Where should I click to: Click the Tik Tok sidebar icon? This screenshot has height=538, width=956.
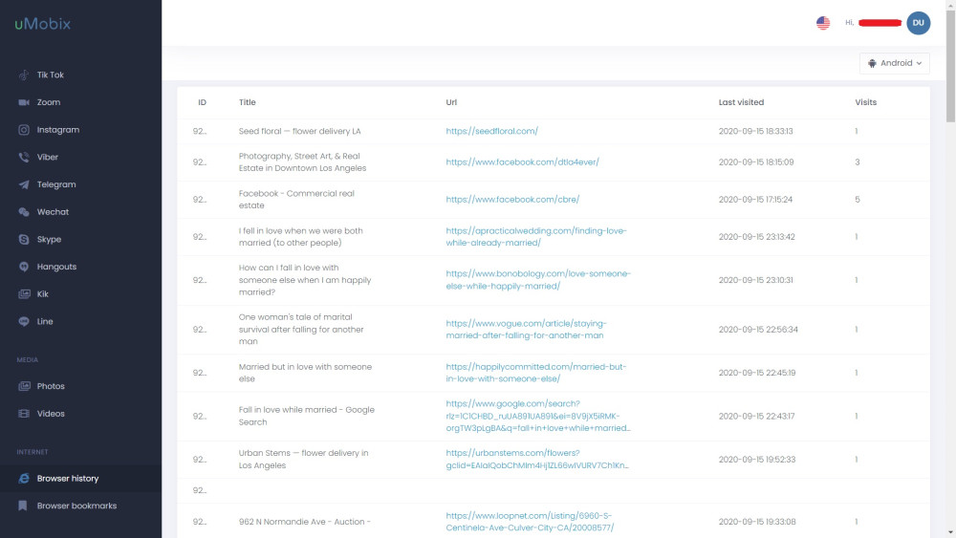pyautogui.click(x=24, y=75)
